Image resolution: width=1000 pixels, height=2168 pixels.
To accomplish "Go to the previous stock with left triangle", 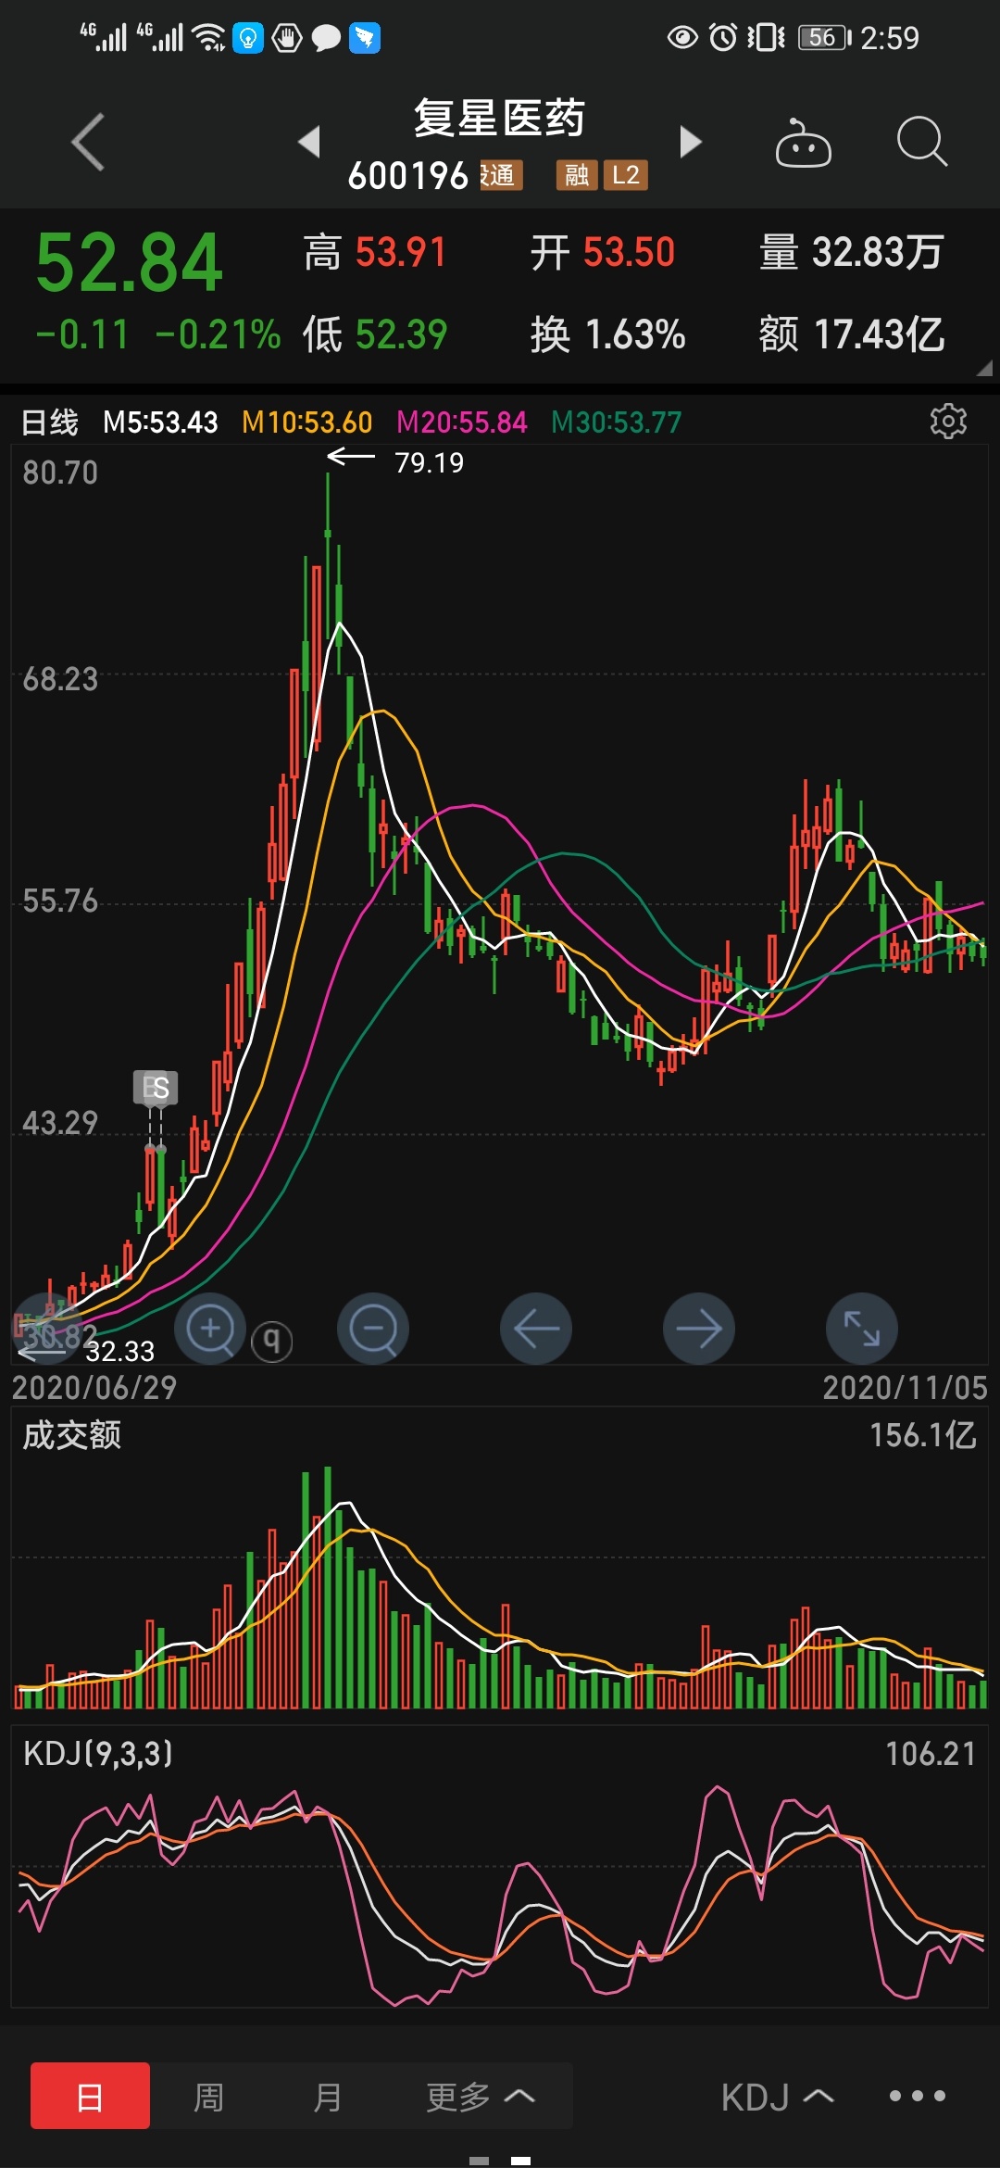I will (x=309, y=142).
